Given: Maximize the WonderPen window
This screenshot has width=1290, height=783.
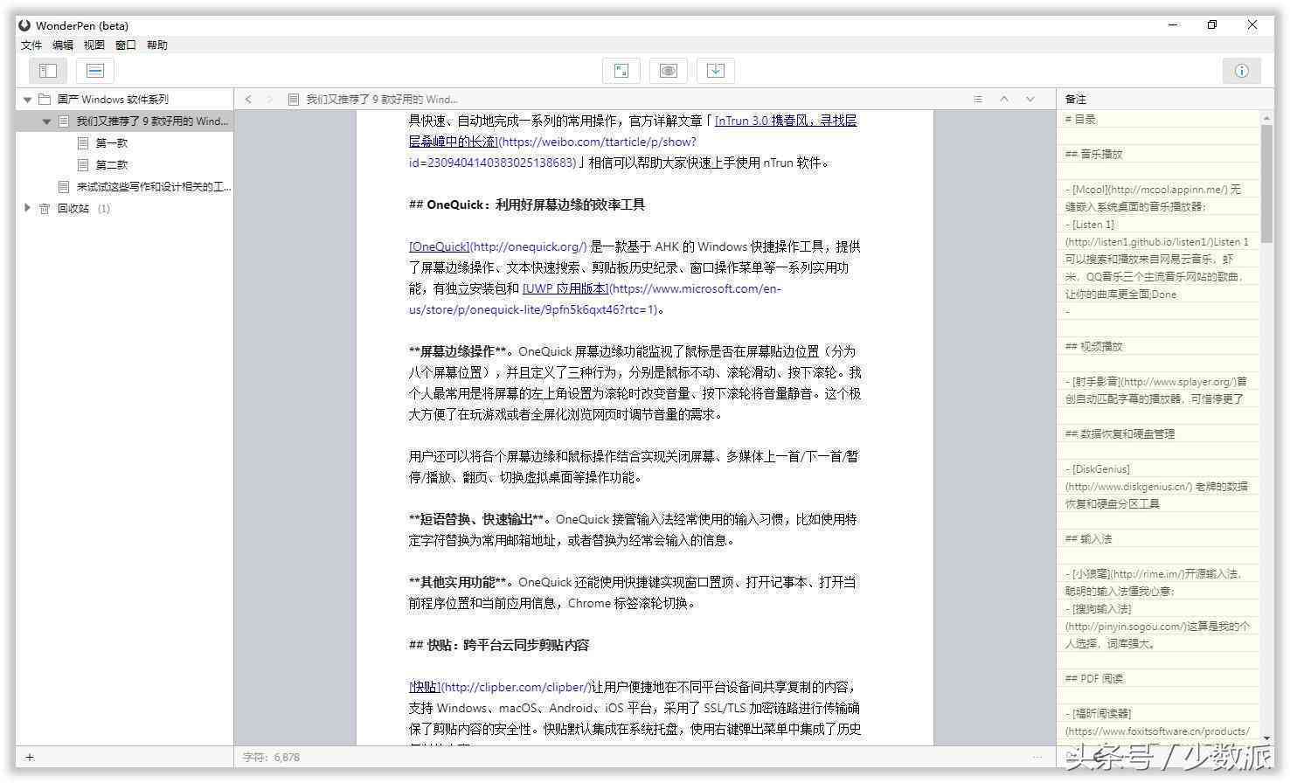Looking at the screenshot, I should (x=1212, y=25).
